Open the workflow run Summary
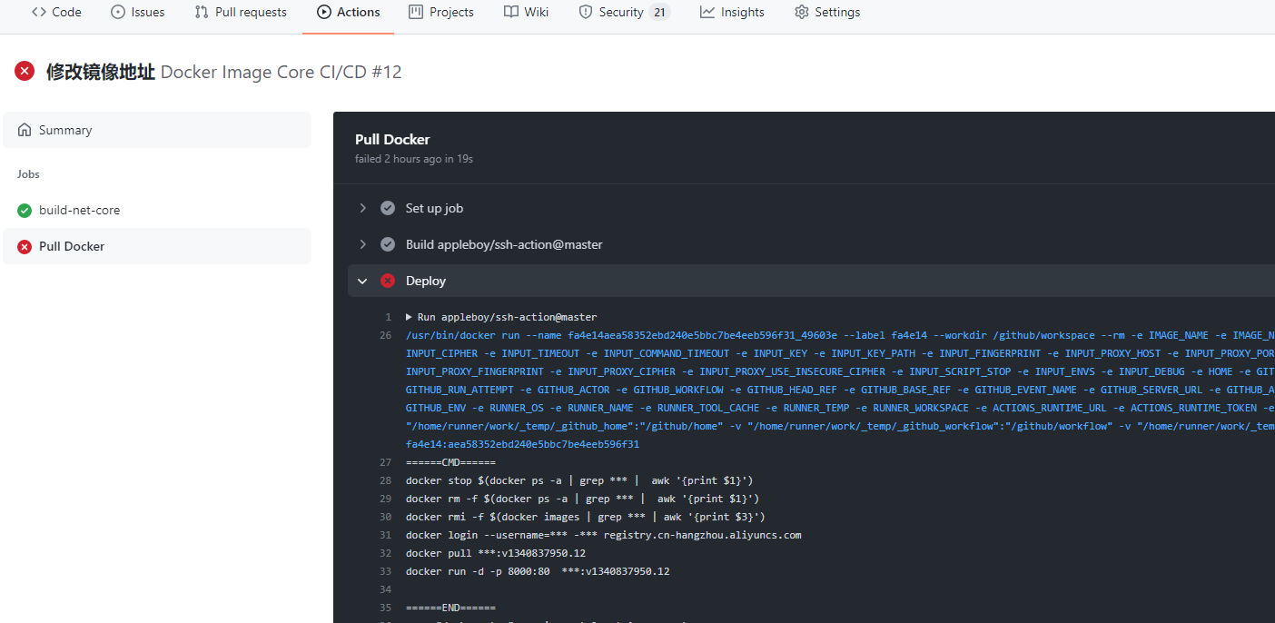This screenshot has width=1275, height=623. click(65, 130)
